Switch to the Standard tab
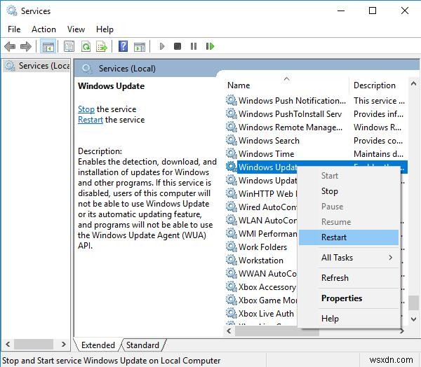The height and width of the screenshot is (367, 421). (x=142, y=345)
